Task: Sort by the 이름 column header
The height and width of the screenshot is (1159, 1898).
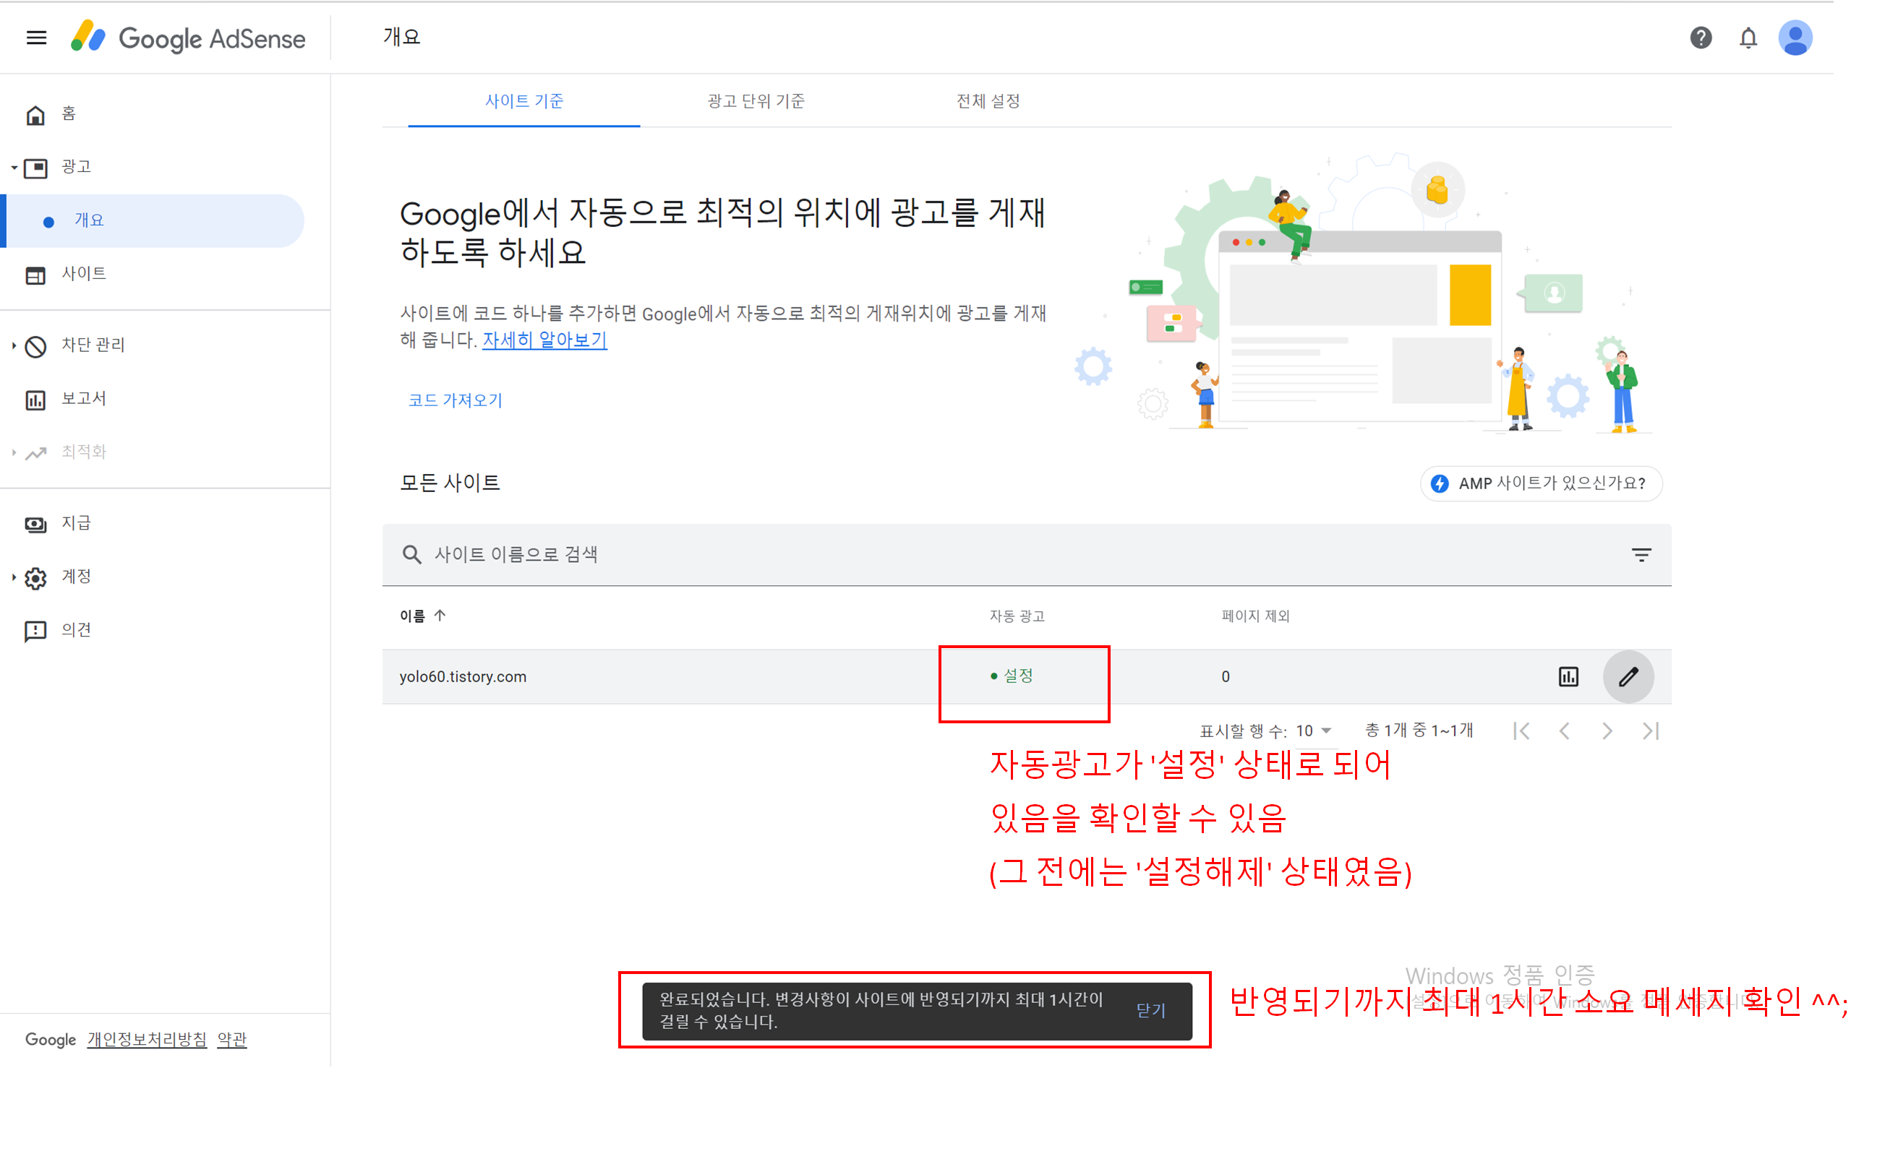Action: click(x=422, y=616)
